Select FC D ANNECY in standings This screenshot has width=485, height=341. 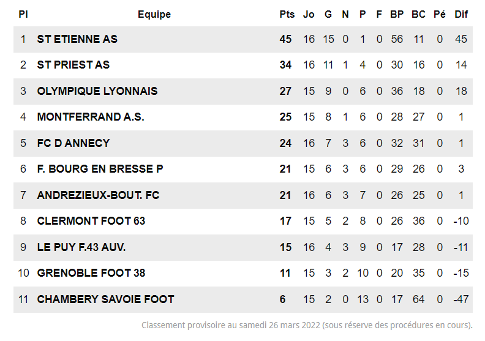pos(73,143)
